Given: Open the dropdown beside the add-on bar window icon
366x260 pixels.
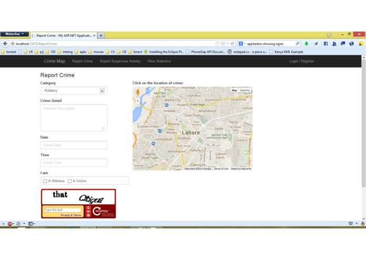Looking at the screenshot, I should pyautogui.click(x=34, y=224).
